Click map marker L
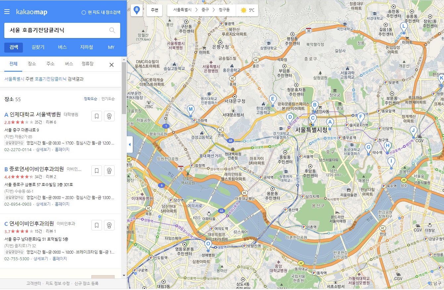The image size is (444, 290). click(403, 27)
